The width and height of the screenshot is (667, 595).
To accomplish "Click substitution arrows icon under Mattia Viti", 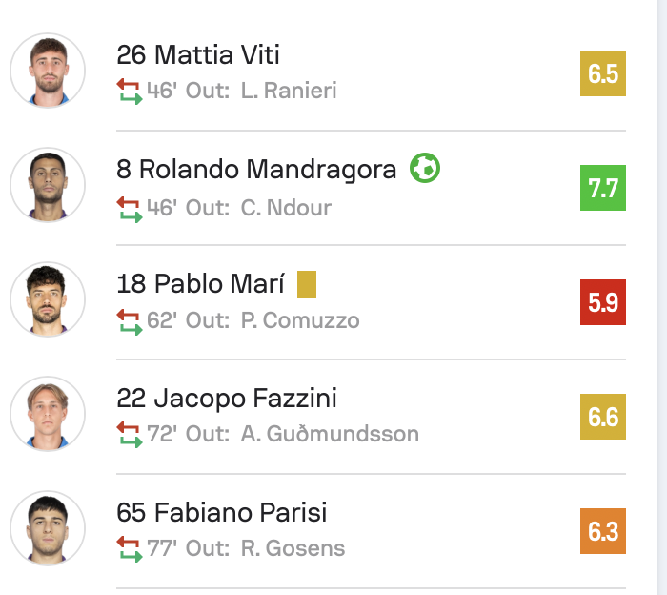I will tap(129, 92).
